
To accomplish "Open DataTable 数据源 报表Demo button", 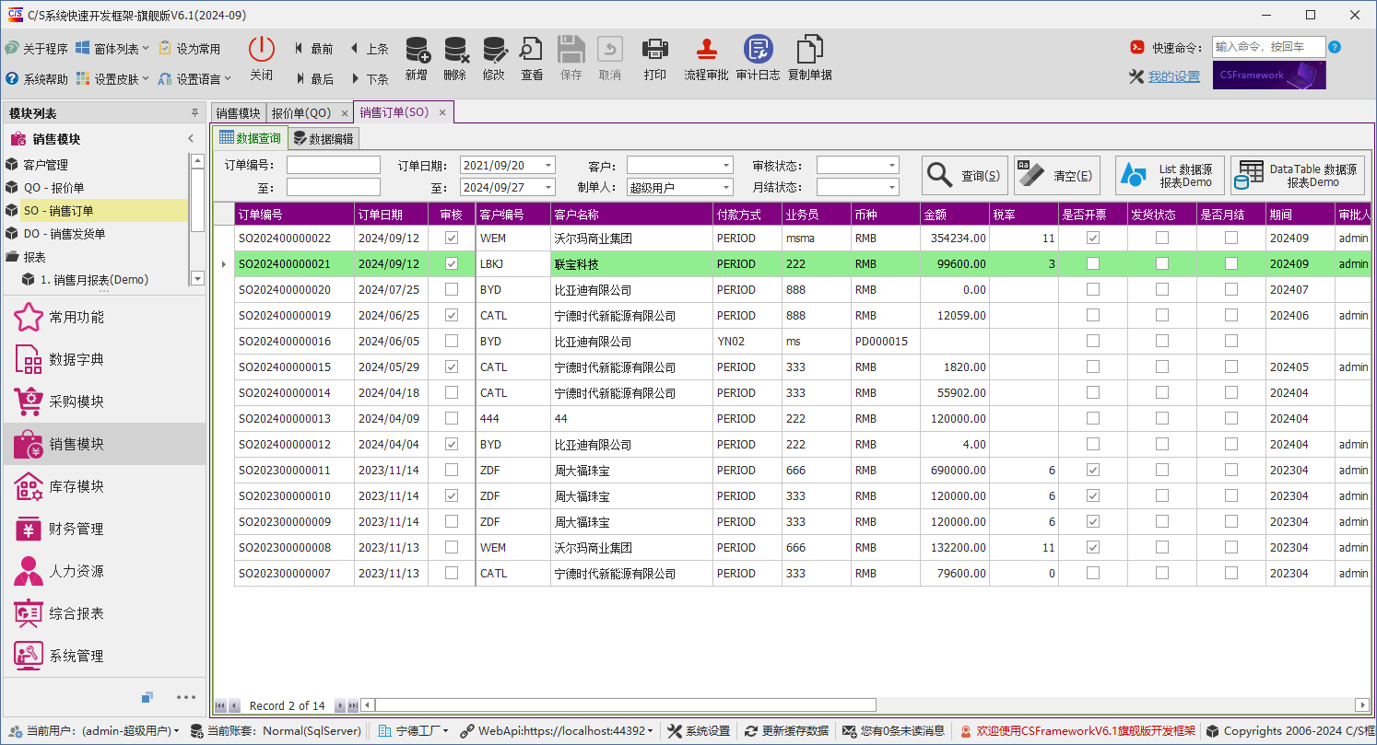I will pyautogui.click(x=1298, y=175).
